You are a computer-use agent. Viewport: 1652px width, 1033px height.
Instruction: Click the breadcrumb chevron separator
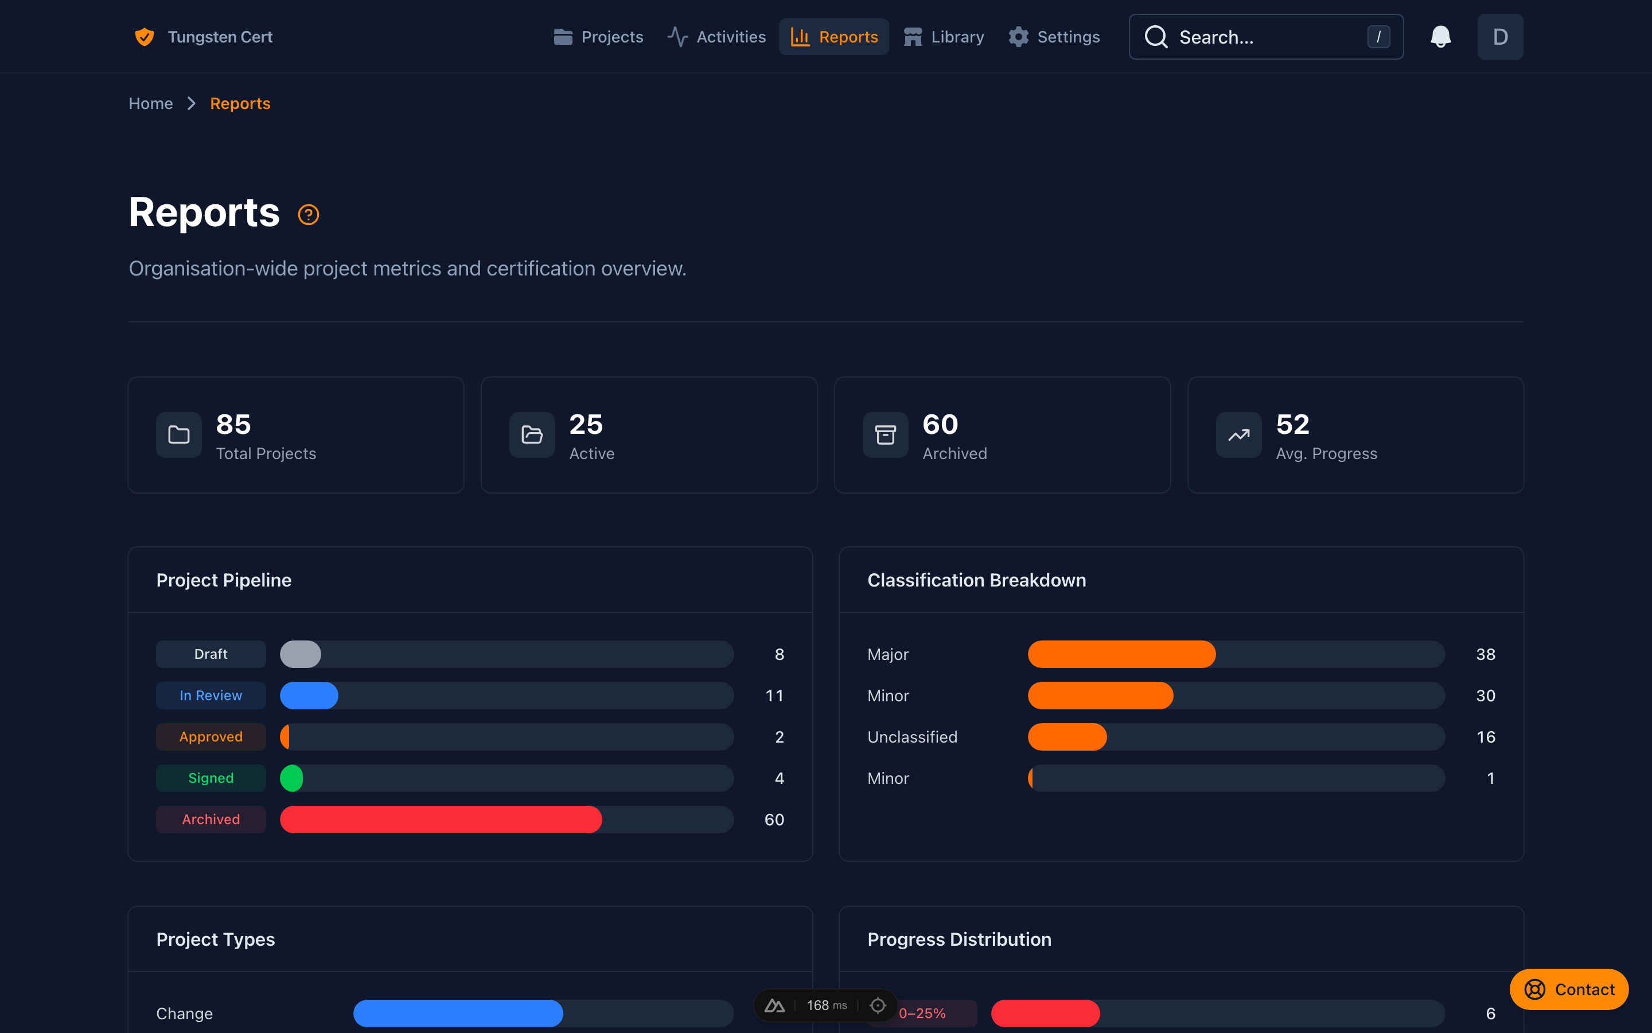click(192, 103)
